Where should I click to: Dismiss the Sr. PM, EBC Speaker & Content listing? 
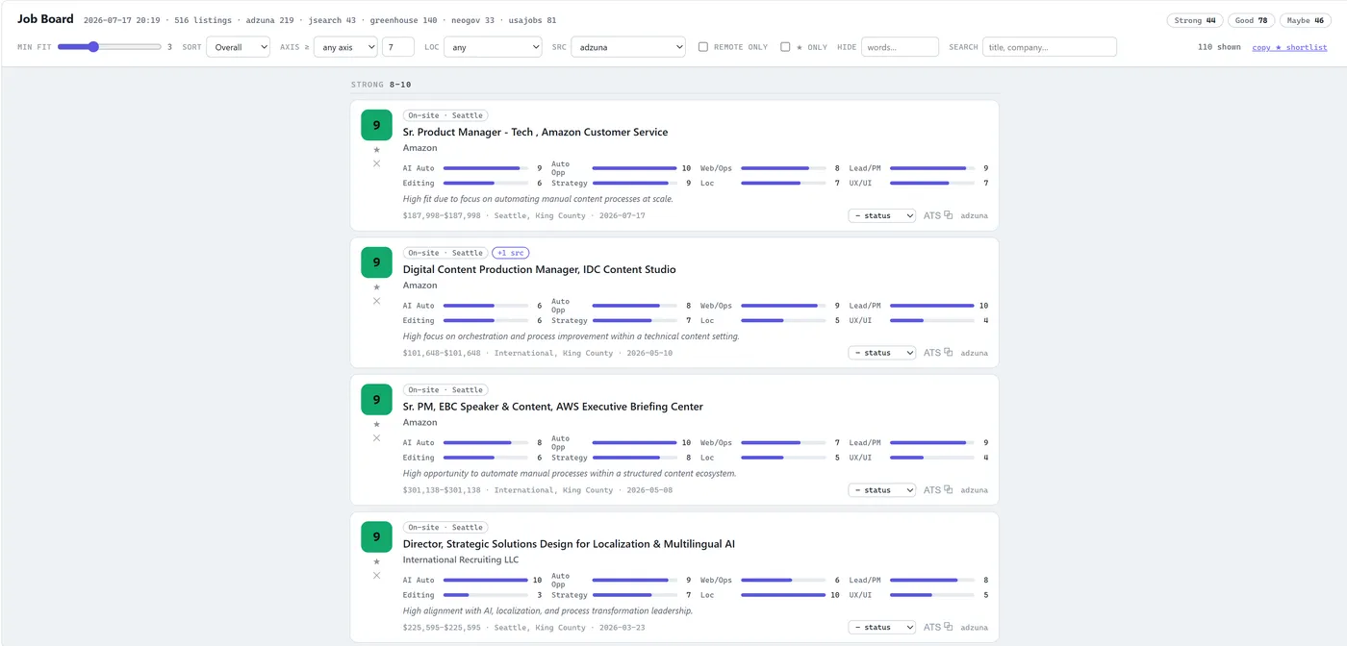[x=376, y=438]
